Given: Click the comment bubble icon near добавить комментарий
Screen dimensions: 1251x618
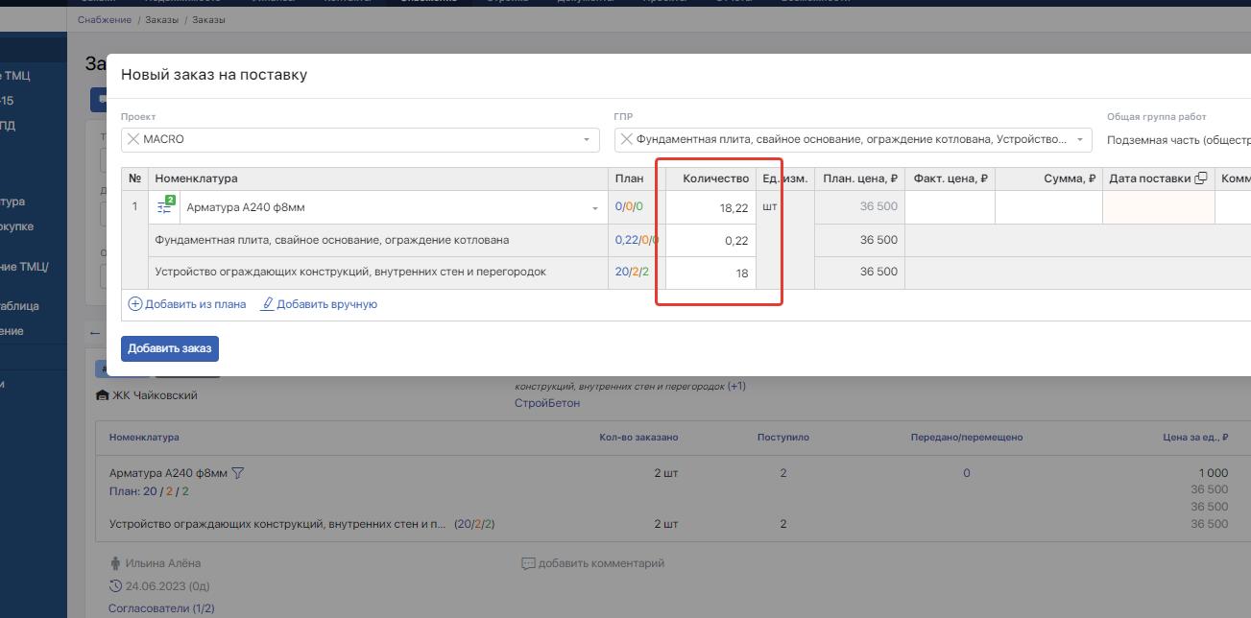Looking at the screenshot, I should pyautogui.click(x=527, y=563).
